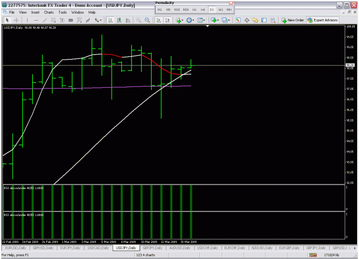Switch periodicity to M30
The width and height of the screenshot is (359, 259).
186,10
